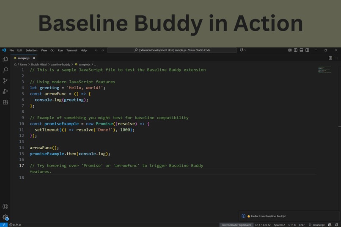
Task: Click Customize Layout icon
Action: coord(290,50)
